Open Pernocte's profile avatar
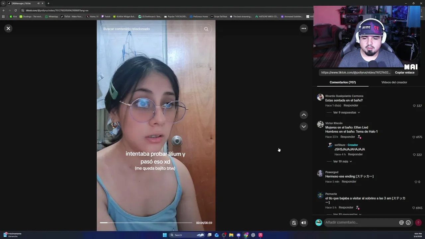This screenshot has width=425, height=239. coord(320,195)
